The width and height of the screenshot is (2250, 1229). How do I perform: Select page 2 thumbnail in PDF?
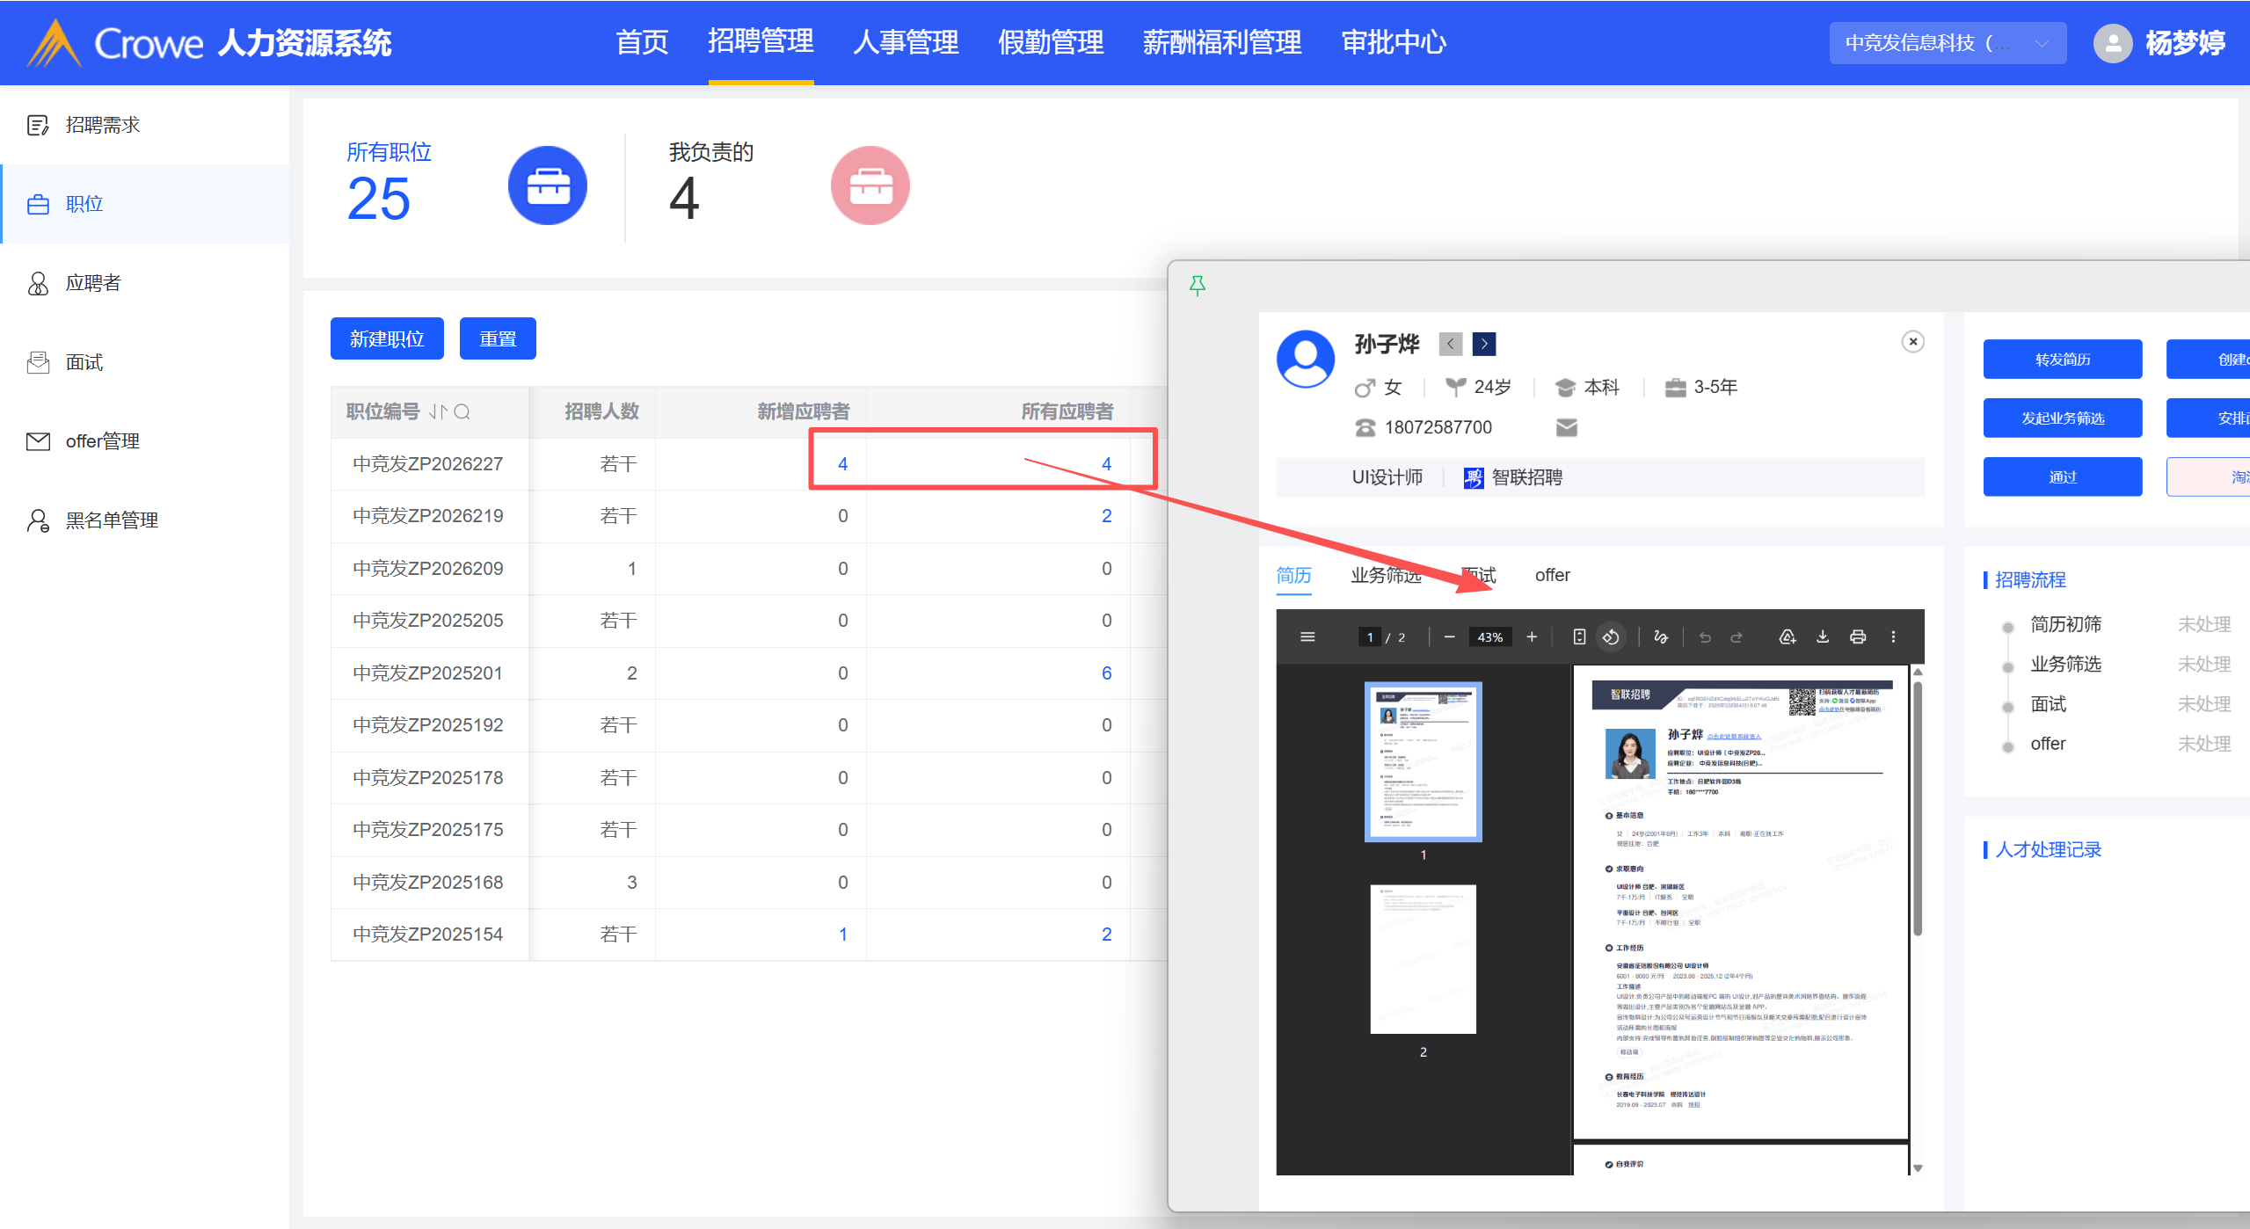click(1423, 958)
